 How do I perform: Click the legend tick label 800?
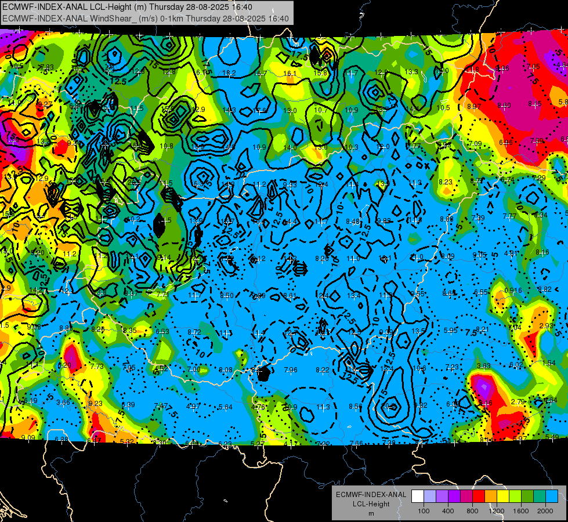coord(472,511)
